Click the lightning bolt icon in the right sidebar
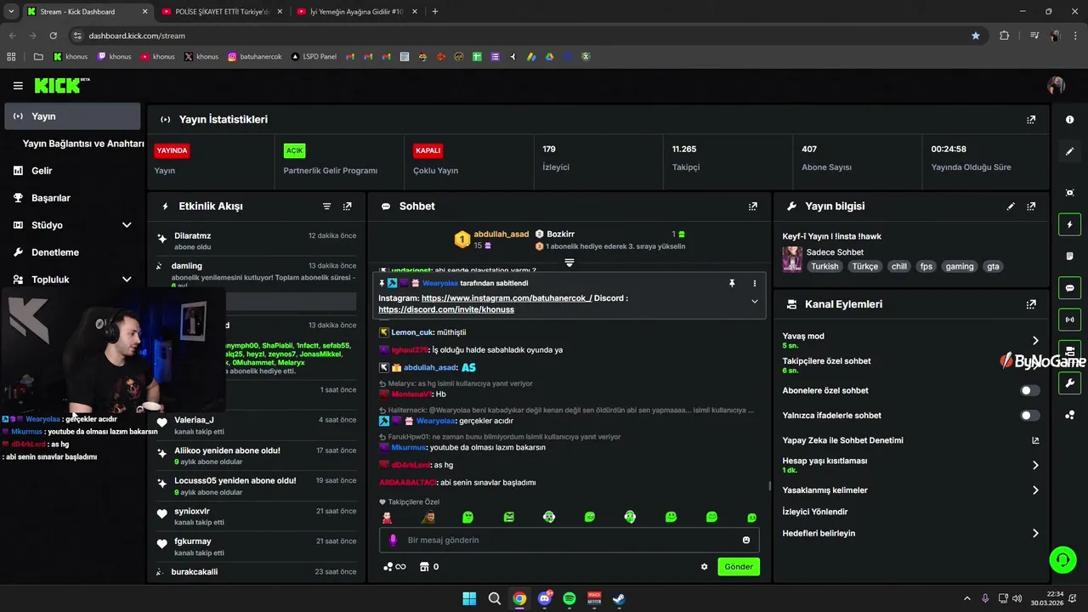 [1069, 225]
